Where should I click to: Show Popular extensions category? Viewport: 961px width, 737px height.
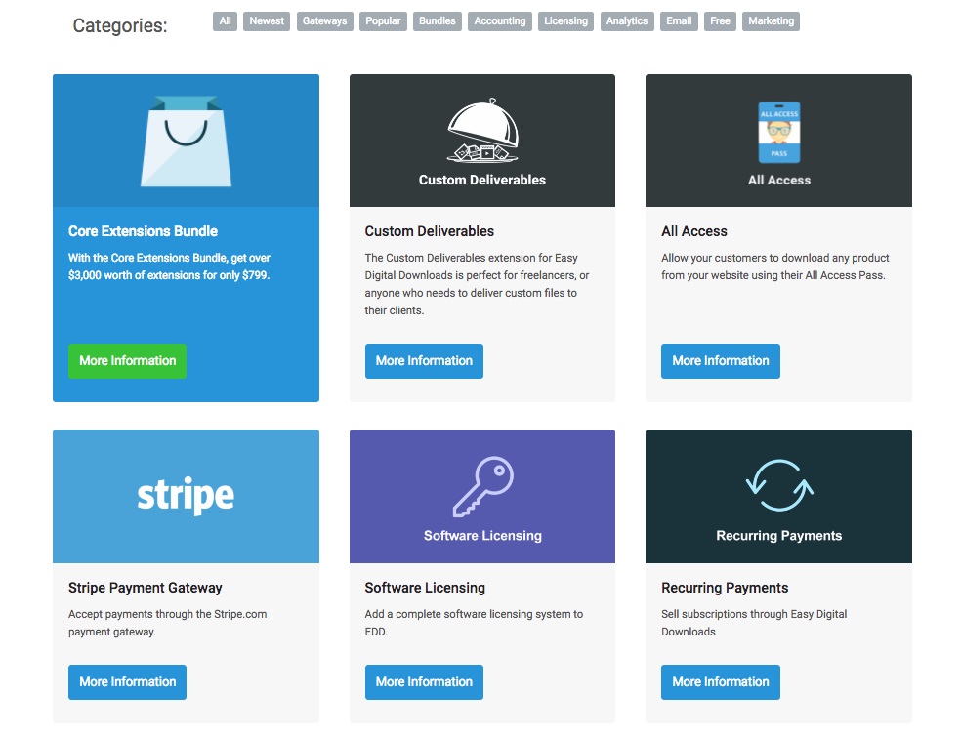pyautogui.click(x=383, y=20)
